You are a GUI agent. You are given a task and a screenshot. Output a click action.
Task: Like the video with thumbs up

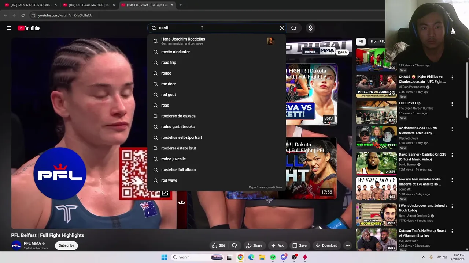pos(218,245)
